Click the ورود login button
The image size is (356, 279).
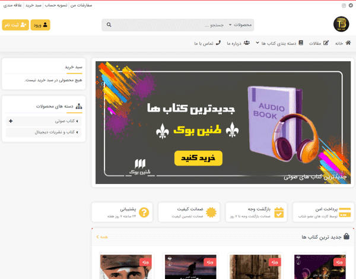[40, 25]
